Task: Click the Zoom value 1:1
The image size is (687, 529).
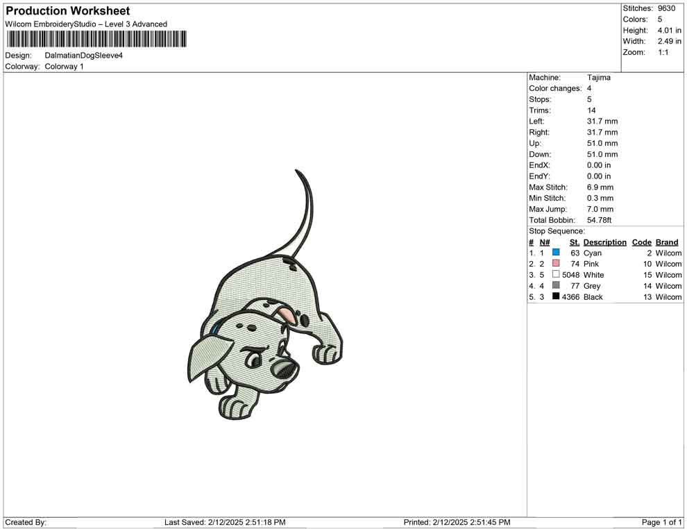Action: [663, 52]
